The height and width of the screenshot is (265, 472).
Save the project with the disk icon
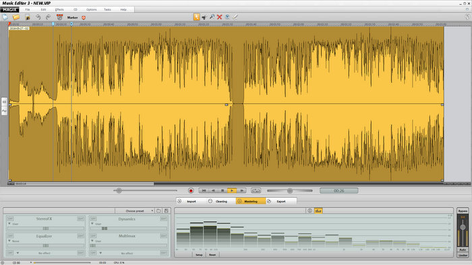pyautogui.click(x=28, y=17)
